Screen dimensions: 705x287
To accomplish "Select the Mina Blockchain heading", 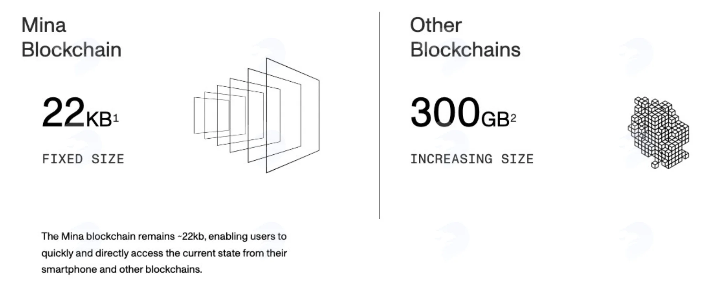I will pyautogui.click(x=71, y=37).
